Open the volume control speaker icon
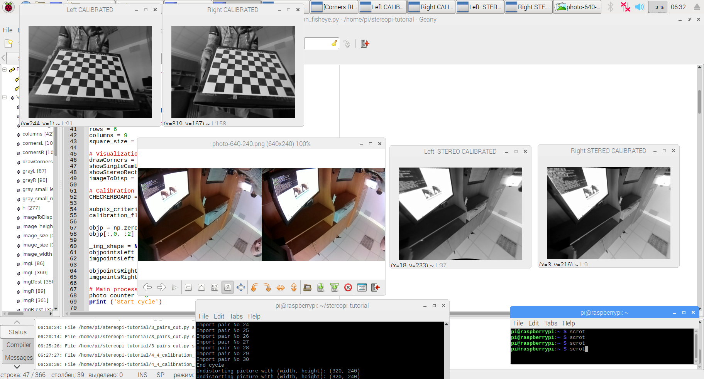The width and height of the screenshot is (704, 379). pyautogui.click(x=640, y=7)
